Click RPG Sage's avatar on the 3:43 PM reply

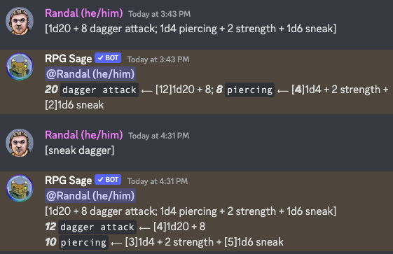click(20, 66)
